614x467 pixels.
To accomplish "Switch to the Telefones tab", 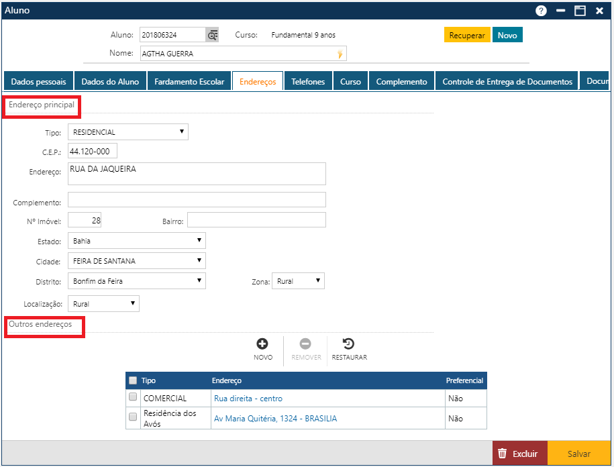I will [308, 81].
